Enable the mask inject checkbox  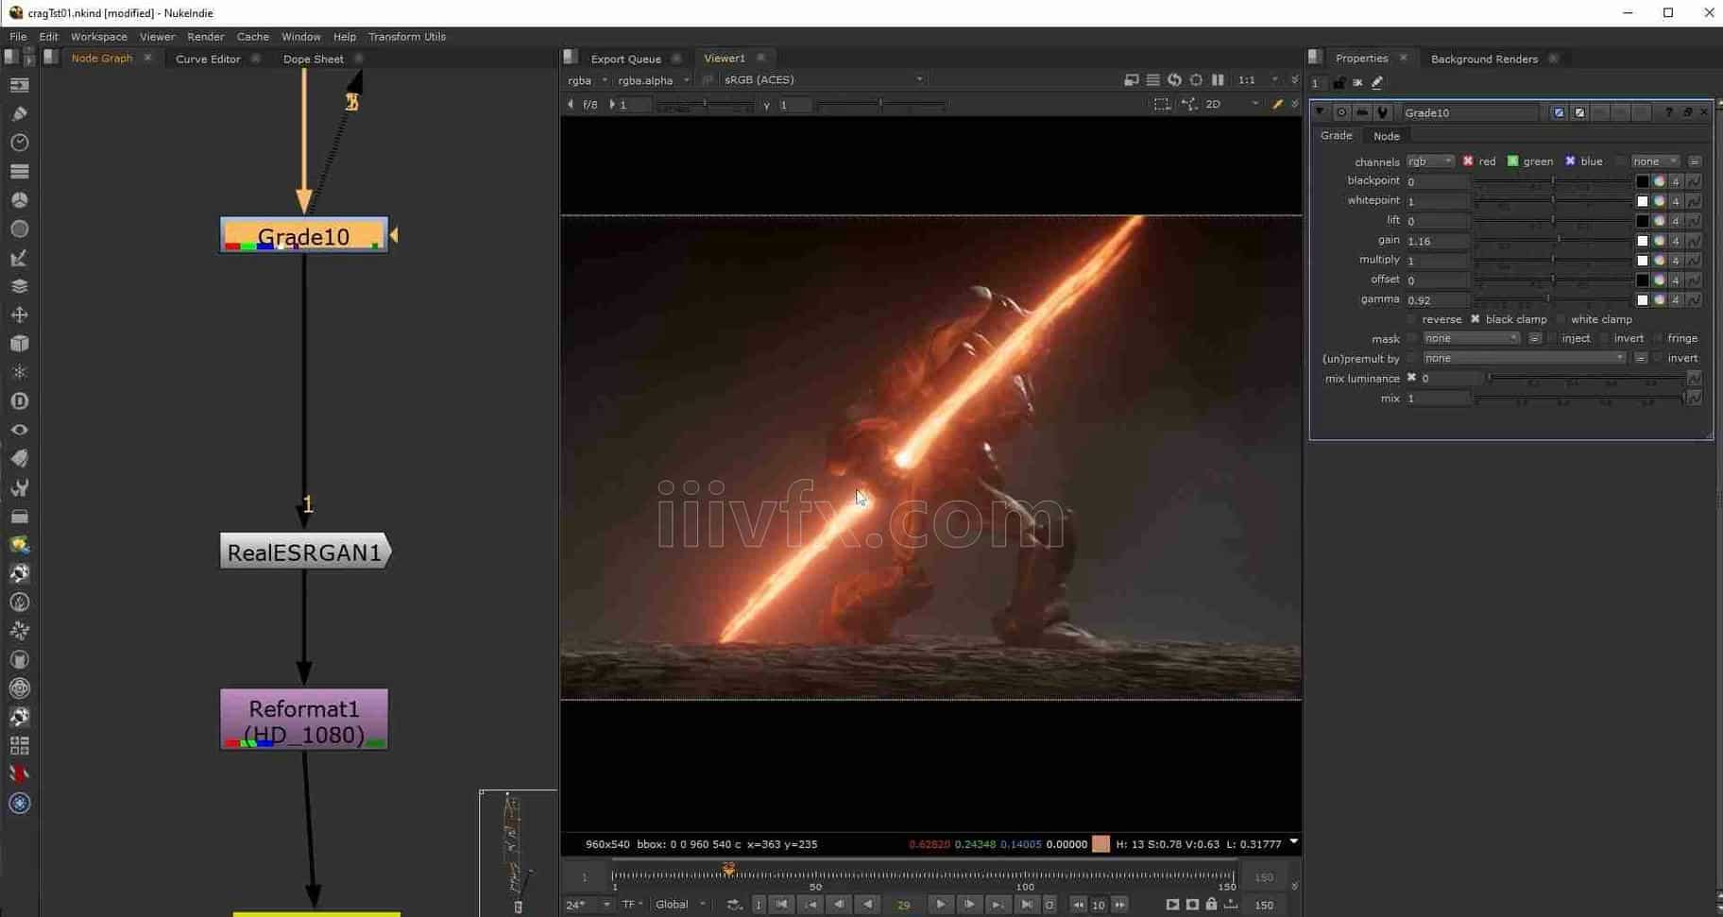1552,338
